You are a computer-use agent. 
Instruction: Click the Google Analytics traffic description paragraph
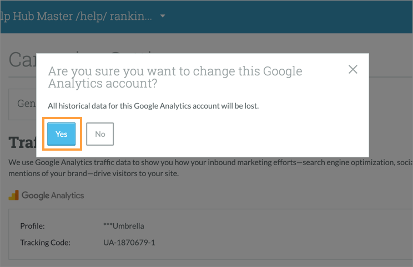coord(211,168)
